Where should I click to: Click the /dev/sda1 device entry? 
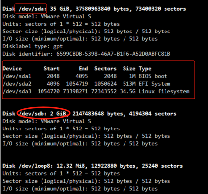tap(17, 76)
